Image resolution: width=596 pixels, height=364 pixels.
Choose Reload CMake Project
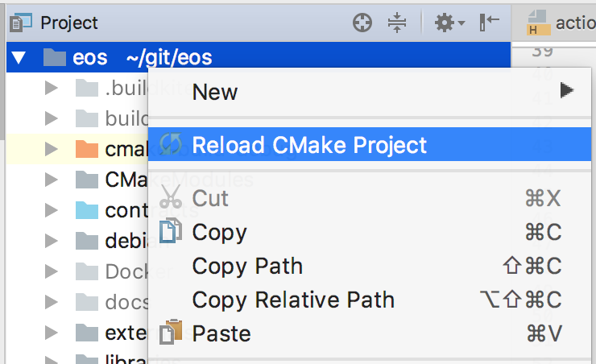[370, 144]
